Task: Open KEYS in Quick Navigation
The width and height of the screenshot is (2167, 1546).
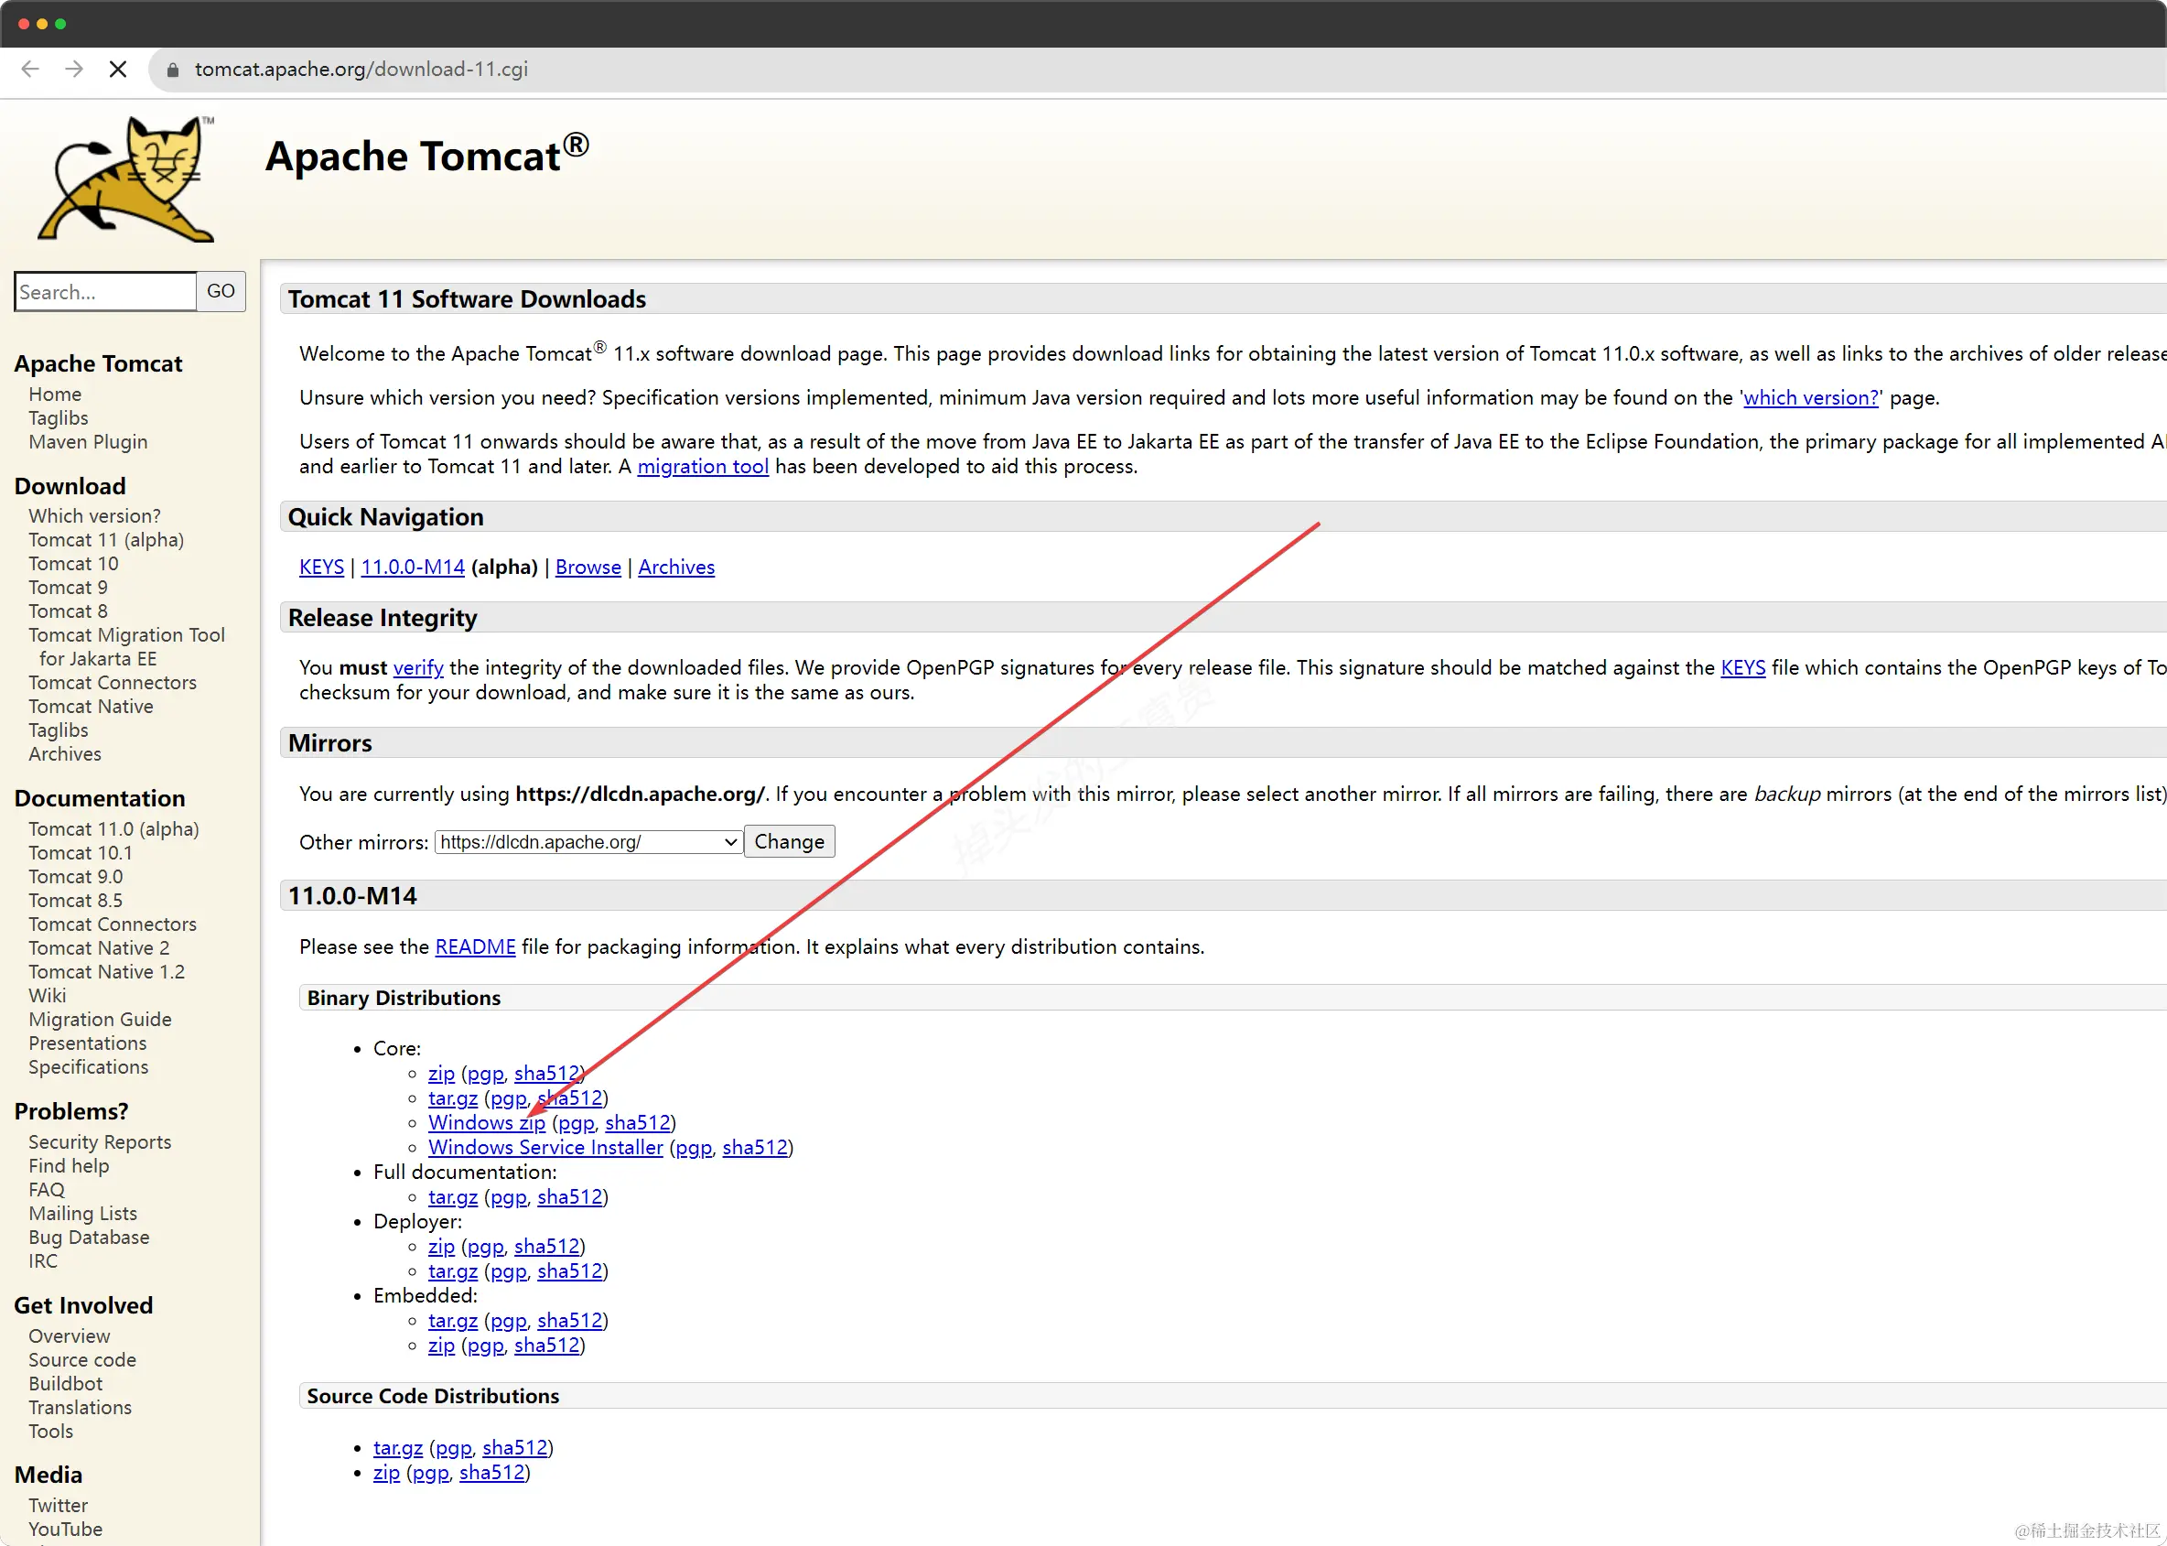Action: pos(322,568)
